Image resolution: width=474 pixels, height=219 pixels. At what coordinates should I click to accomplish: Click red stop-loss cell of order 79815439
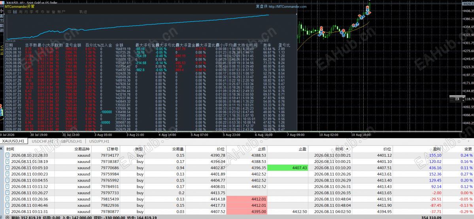(247, 199)
